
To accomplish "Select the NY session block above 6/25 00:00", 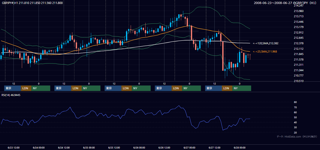I will [x=91, y=88].
